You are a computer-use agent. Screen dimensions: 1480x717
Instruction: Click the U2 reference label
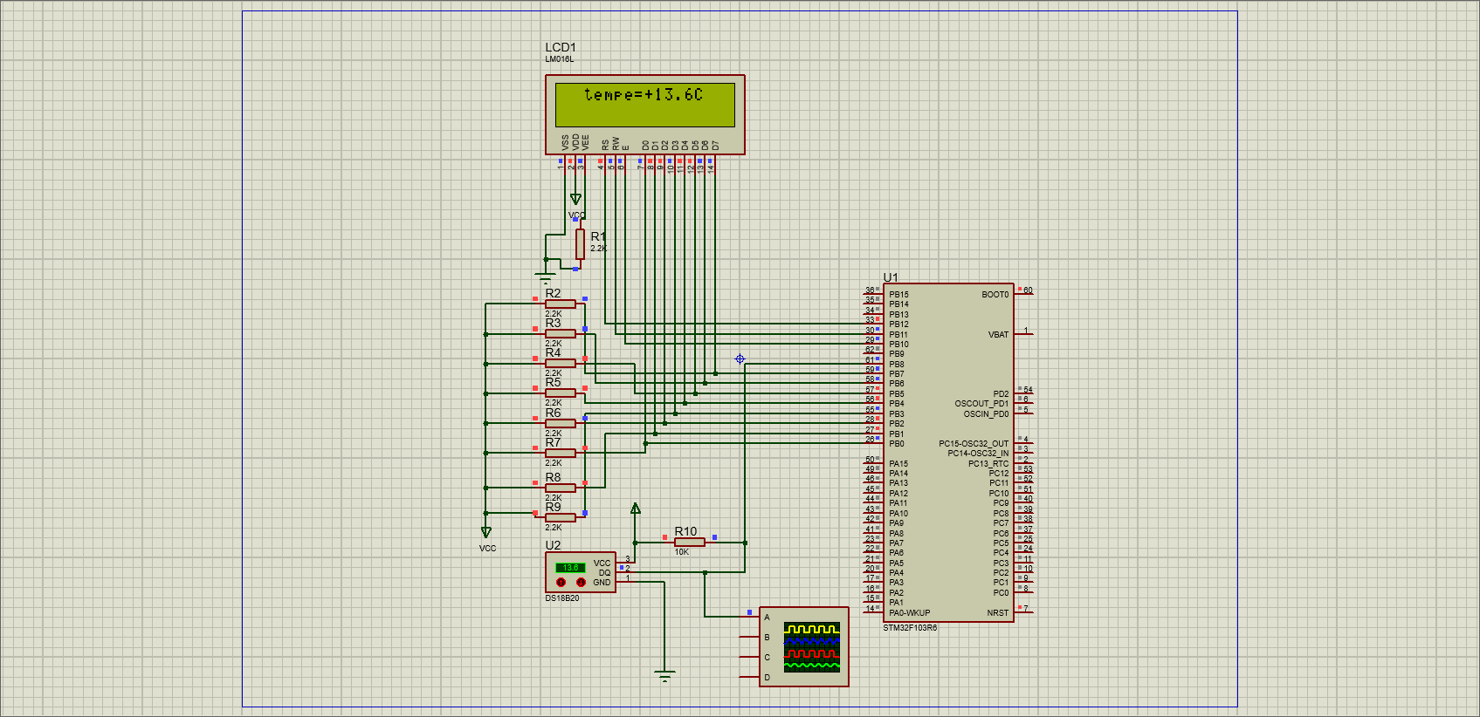[553, 545]
